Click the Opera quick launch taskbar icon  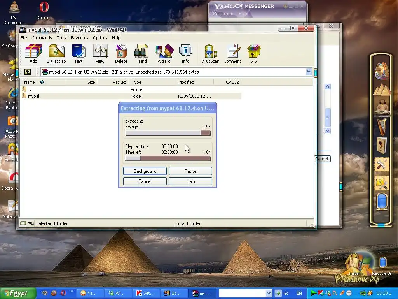pyautogui.click(x=63, y=293)
